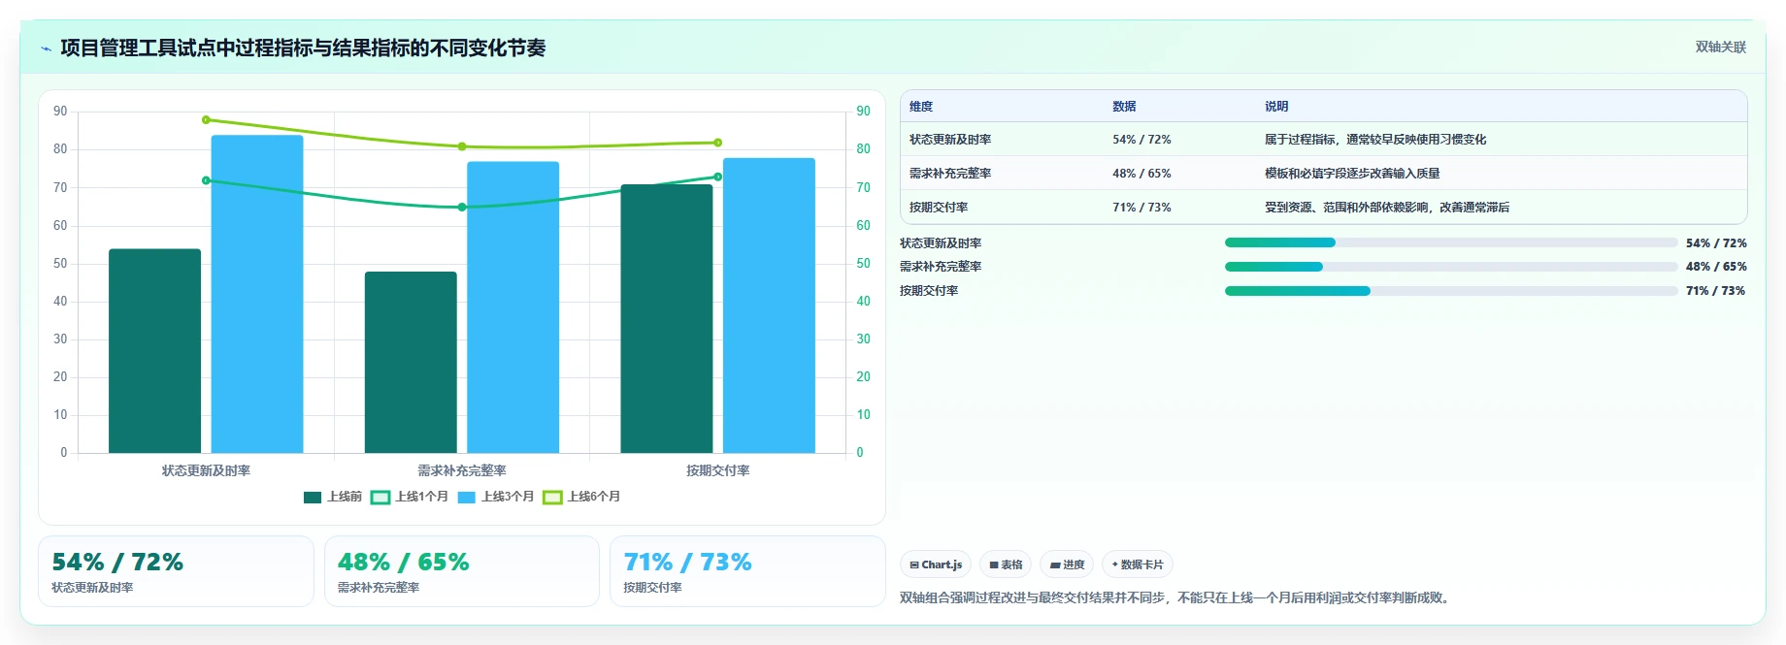Click the 需求补充完整率 progress bar

[1451, 267]
